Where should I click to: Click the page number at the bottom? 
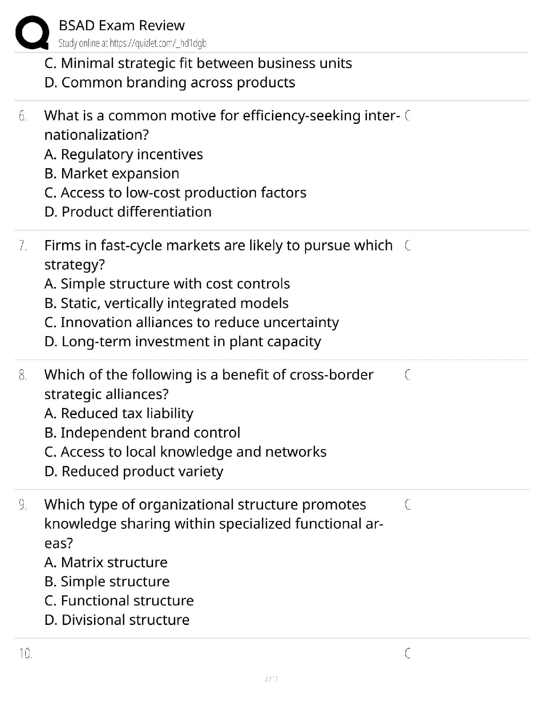[x=271, y=679]
